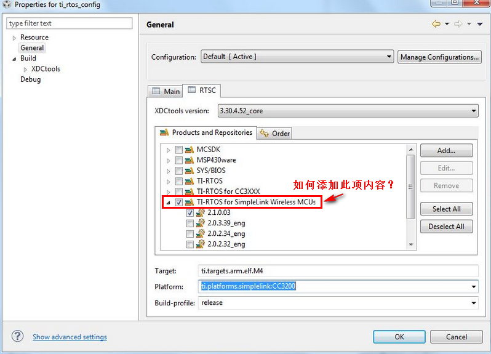Click the 2.1.0.03 version icon
The height and width of the screenshot is (354, 491).
click(201, 213)
